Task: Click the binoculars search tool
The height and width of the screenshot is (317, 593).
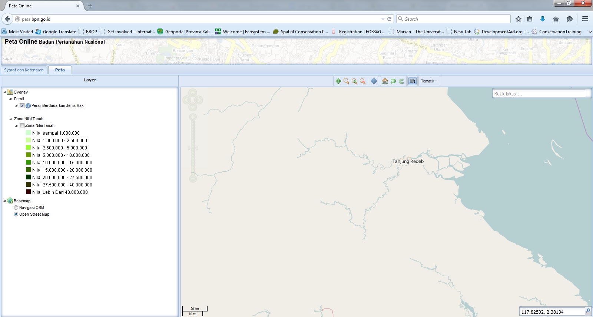Action: pos(412,81)
